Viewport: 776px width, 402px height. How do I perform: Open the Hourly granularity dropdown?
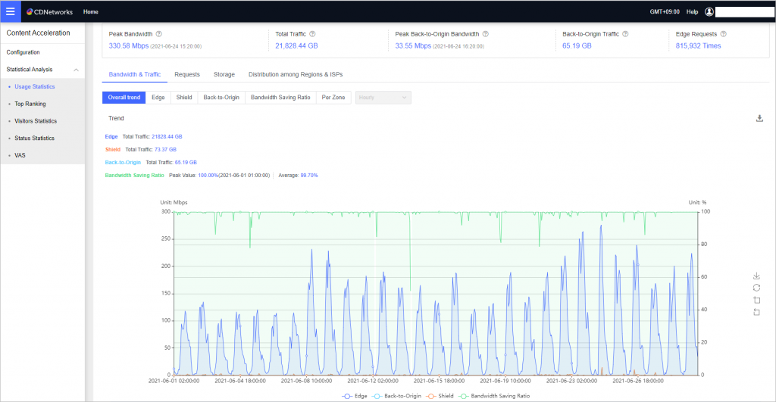383,98
